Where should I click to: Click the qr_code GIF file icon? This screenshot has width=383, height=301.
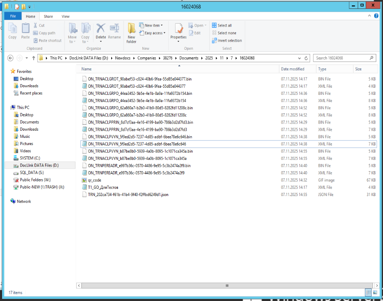click(84, 180)
